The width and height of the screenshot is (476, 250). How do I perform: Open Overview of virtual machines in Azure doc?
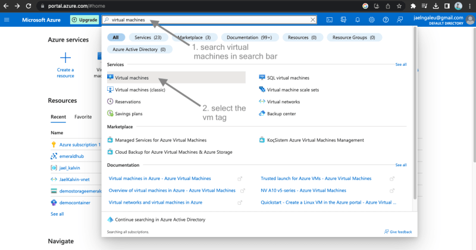click(x=172, y=190)
